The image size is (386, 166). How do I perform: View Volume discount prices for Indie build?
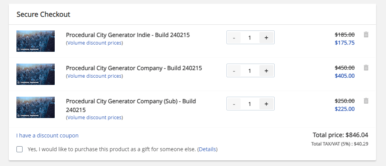94,43
